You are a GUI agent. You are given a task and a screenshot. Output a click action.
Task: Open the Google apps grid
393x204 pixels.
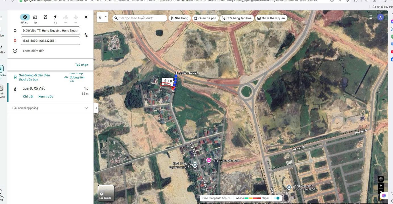click(x=370, y=17)
